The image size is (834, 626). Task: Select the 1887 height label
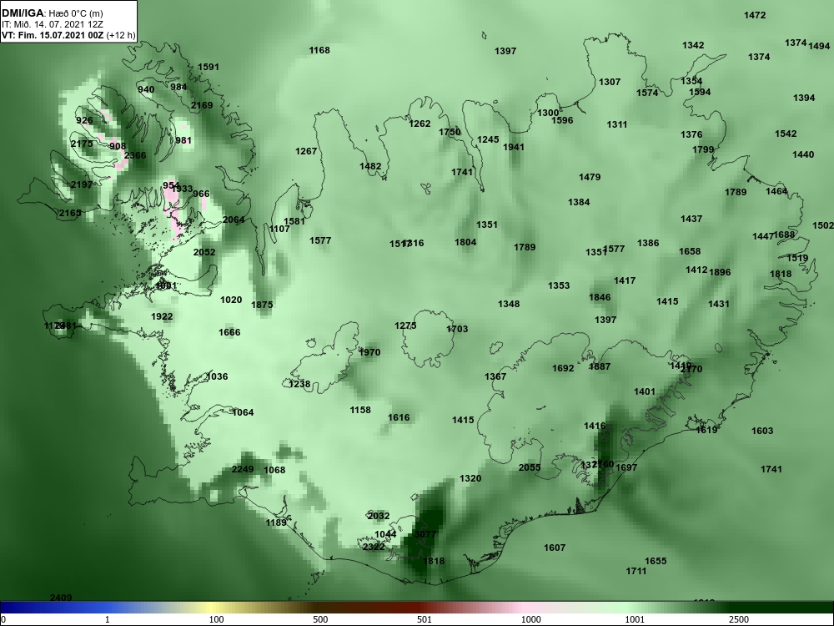[600, 366]
